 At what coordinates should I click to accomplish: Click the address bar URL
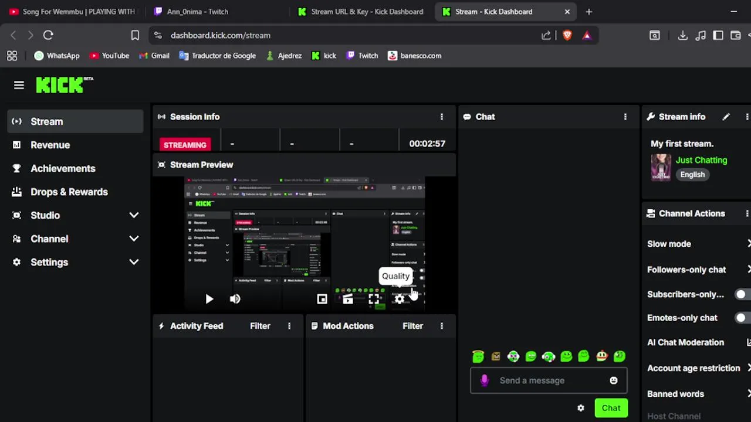coord(221,35)
